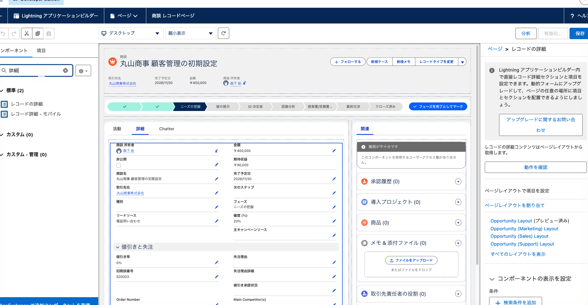Toggle the 非公開 checkbox

click(x=119, y=165)
